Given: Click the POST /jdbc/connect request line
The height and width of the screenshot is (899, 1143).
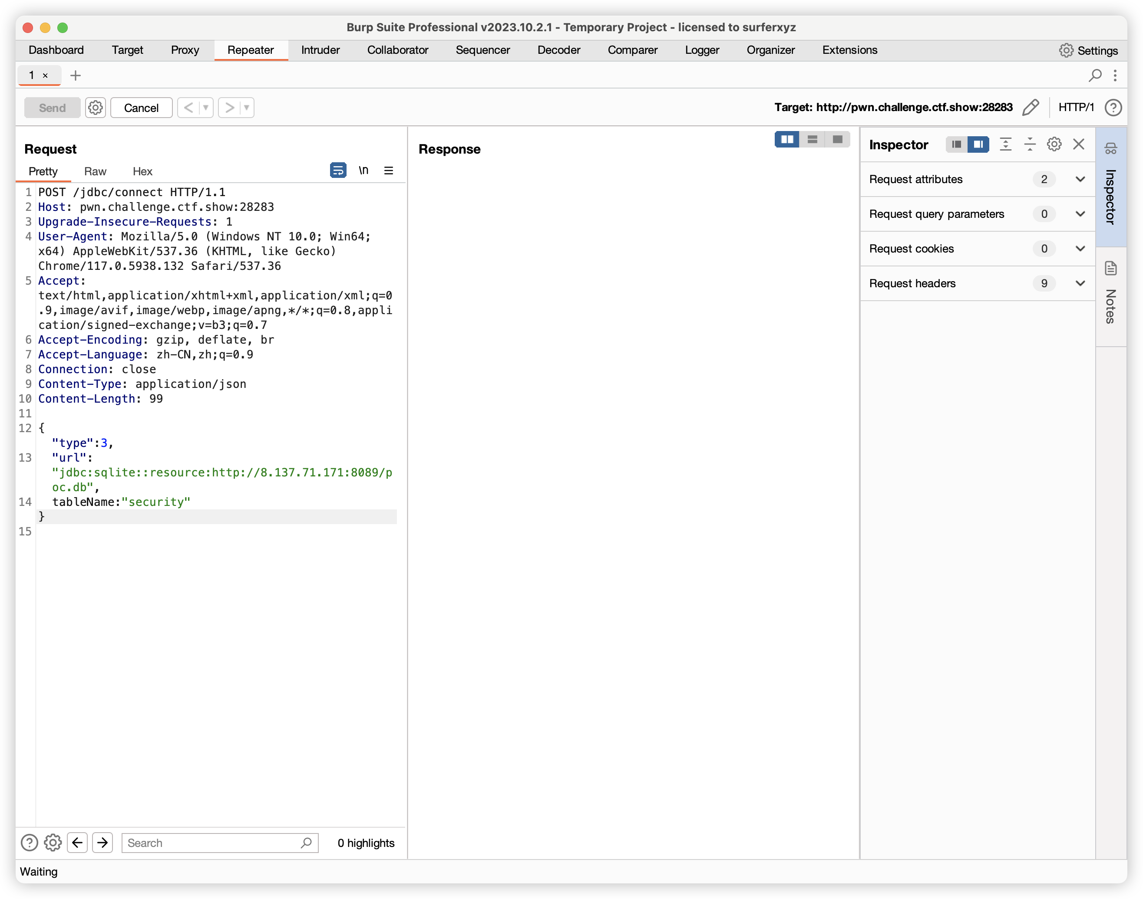Looking at the screenshot, I should click(132, 192).
